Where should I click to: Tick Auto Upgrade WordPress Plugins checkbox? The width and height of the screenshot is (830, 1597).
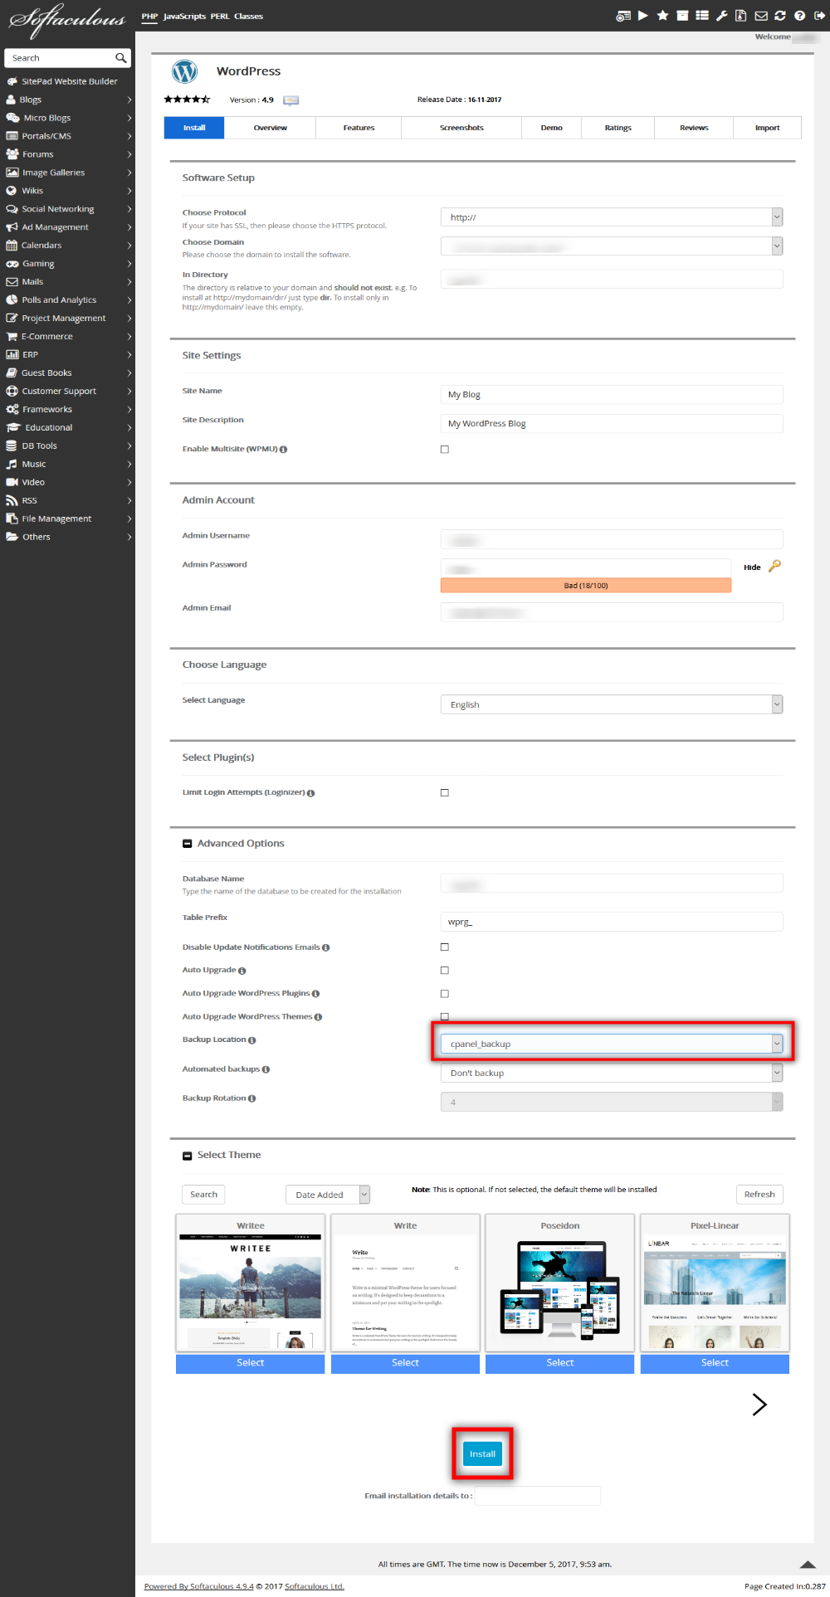[x=445, y=994]
